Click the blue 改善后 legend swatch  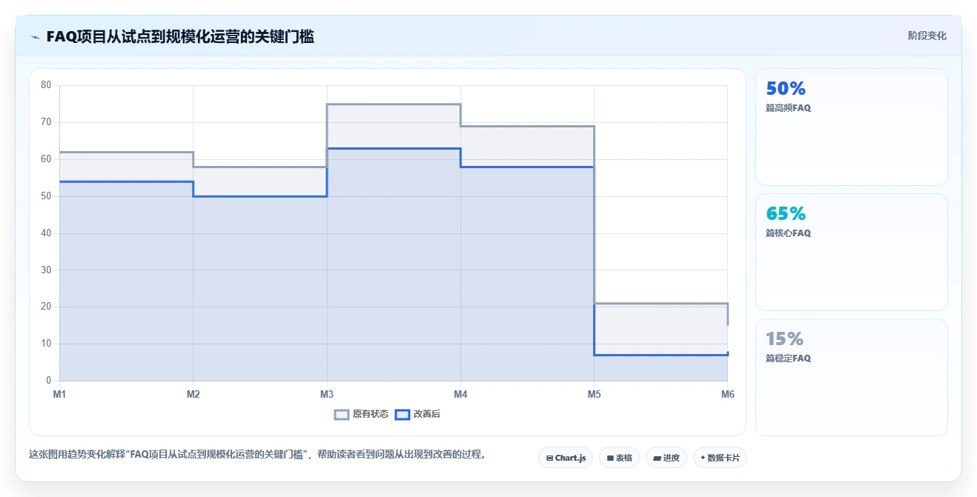pyautogui.click(x=403, y=414)
